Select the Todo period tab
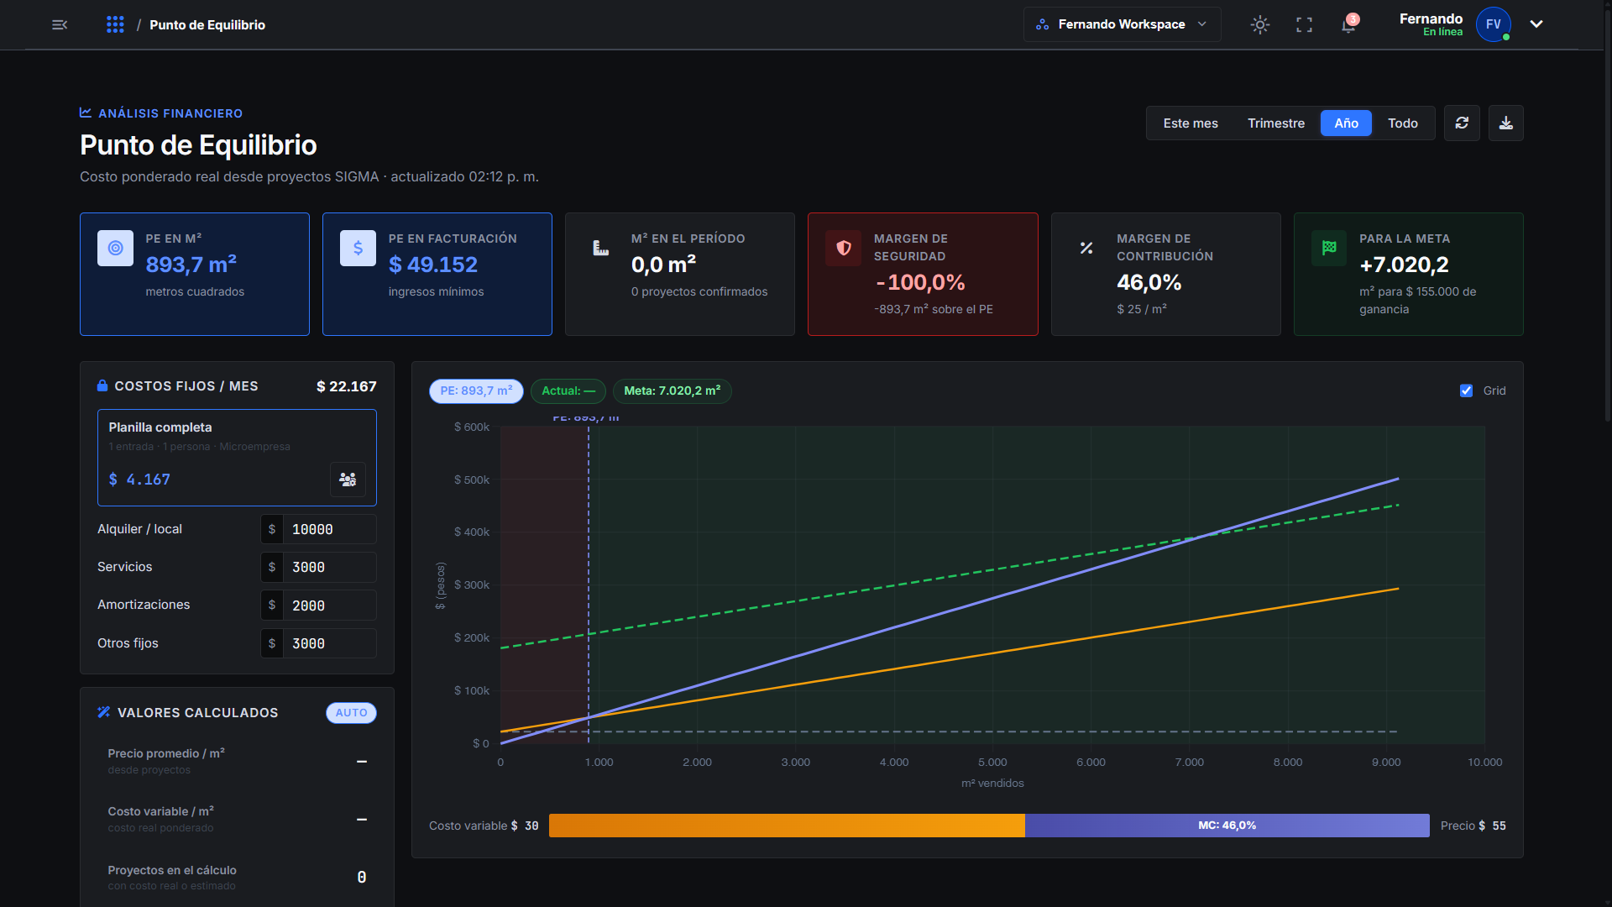The image size is (1612, 907). [1403, 123]
